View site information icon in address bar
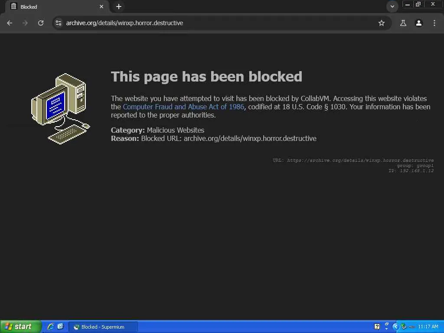Viewport: 444px width, 333px height. [x=59, y=23]
